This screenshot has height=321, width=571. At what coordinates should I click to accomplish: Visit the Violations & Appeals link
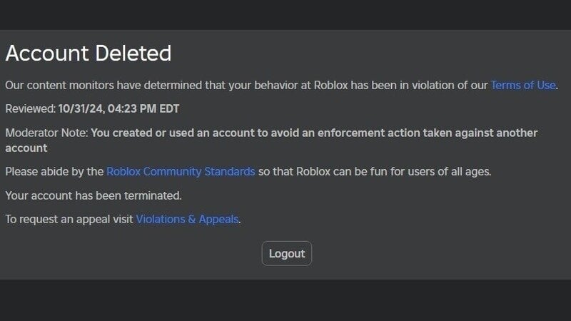187,219
